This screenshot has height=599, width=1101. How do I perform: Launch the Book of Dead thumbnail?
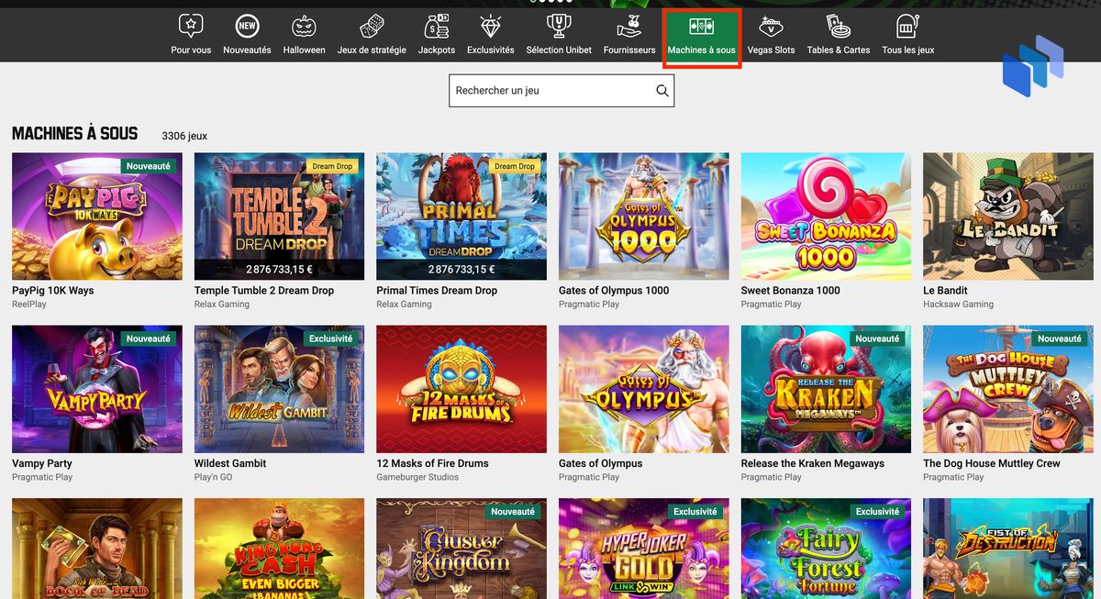coord(97,549)
